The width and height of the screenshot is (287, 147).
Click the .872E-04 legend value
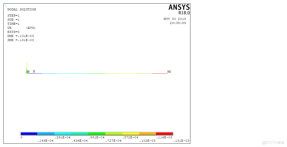130,137
